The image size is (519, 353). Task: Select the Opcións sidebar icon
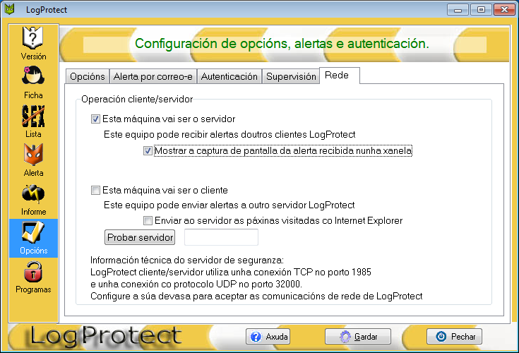33,238
